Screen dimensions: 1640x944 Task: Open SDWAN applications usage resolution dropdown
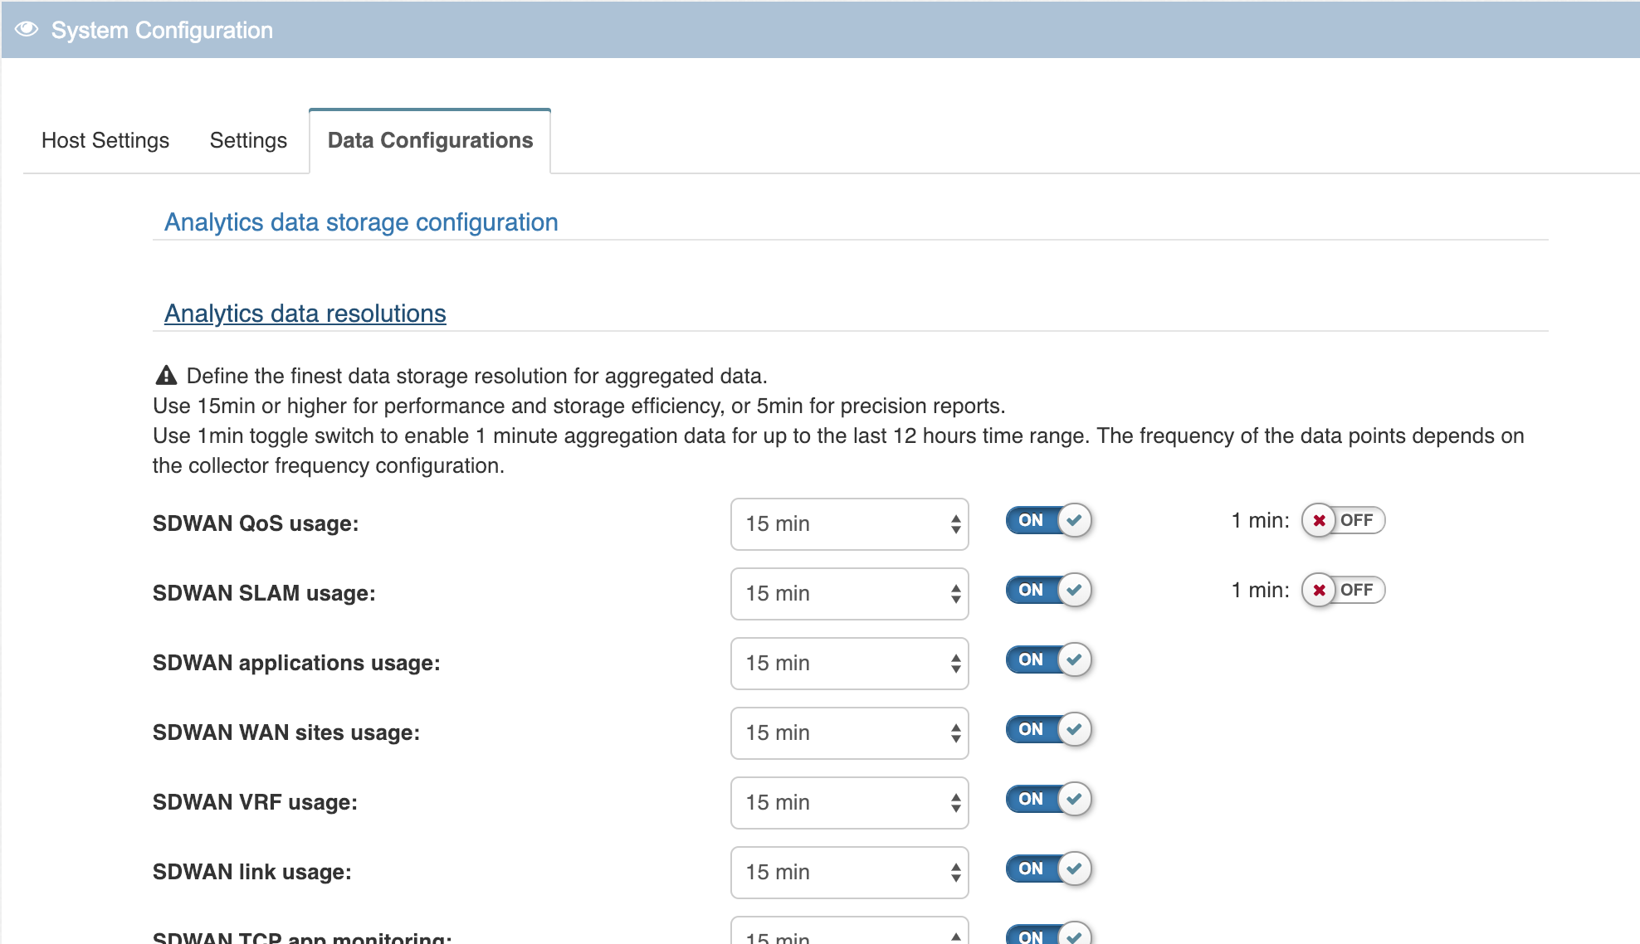(849, 663)
